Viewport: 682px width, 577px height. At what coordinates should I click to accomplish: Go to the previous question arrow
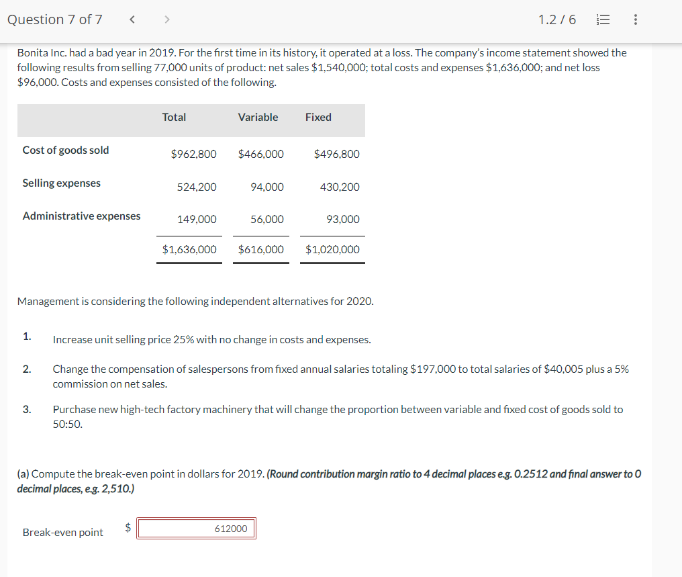132,19
